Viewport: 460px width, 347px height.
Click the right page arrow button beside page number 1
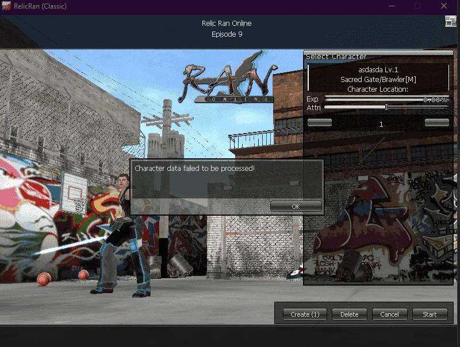pyautogui.click(x=437, y=122)
